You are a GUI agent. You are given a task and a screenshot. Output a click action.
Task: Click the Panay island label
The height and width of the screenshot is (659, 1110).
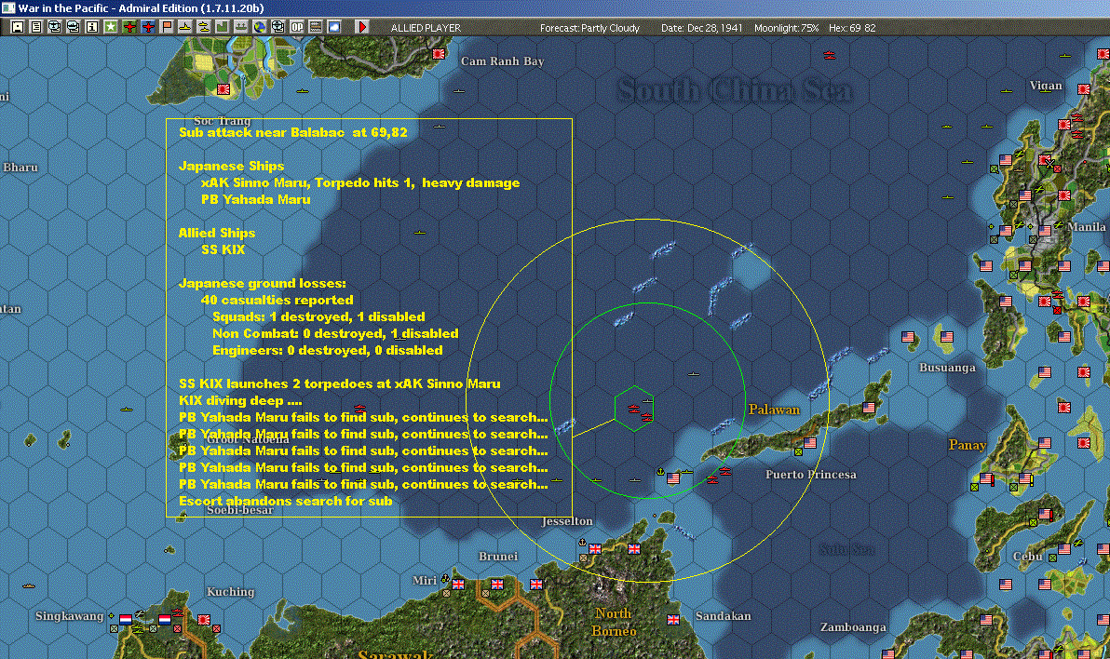pyautogui.click(x=967, y=445)
